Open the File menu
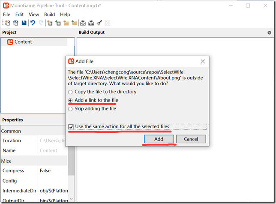 point(6,15)
